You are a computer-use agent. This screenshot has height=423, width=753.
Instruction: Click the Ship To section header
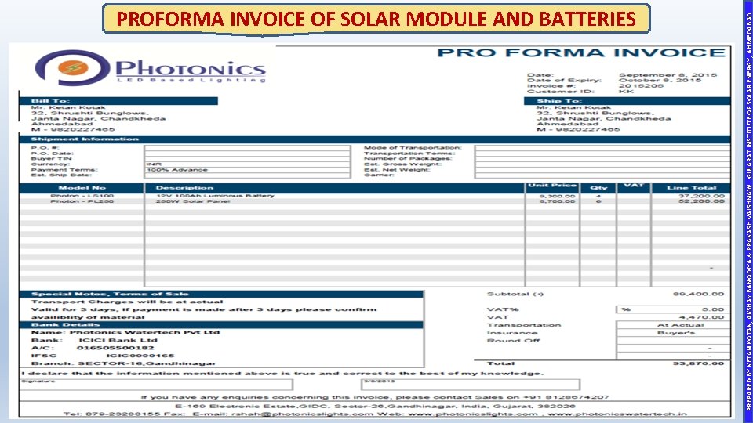627,101
